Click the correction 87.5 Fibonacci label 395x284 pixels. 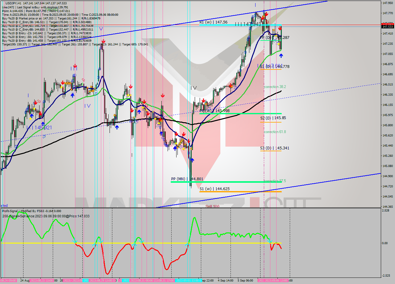tap(275, 181)
